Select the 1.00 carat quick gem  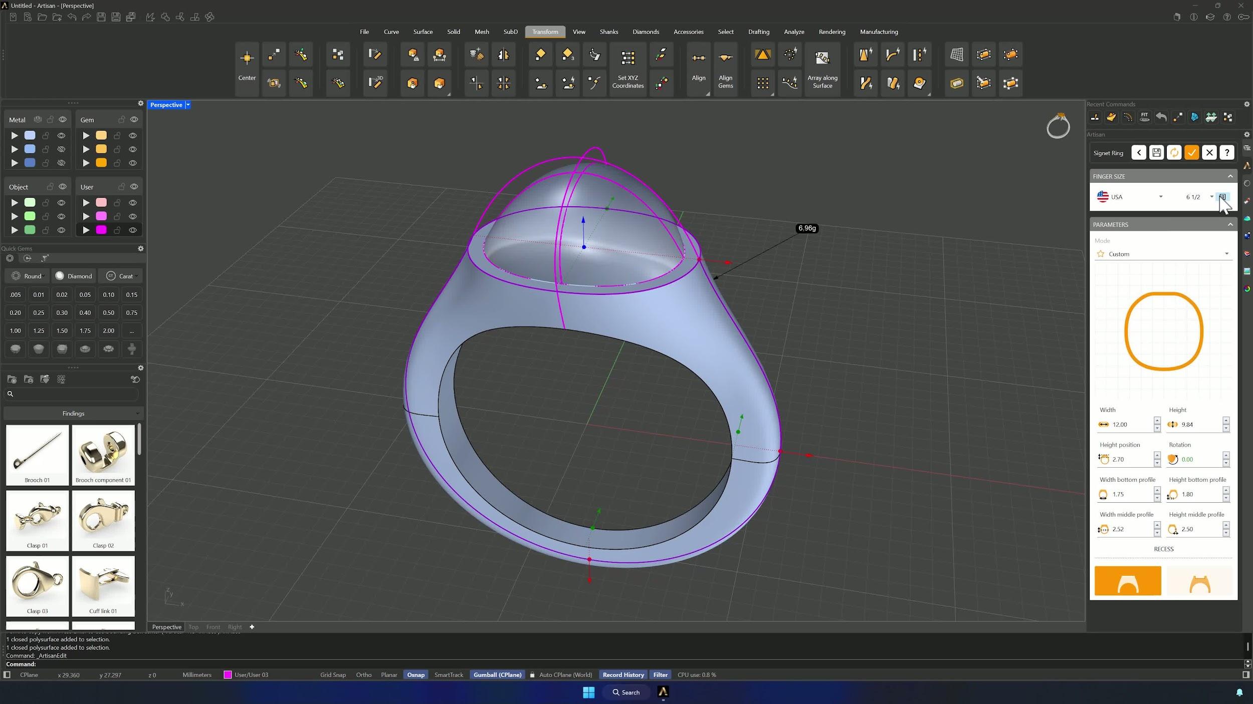[16, 330]
